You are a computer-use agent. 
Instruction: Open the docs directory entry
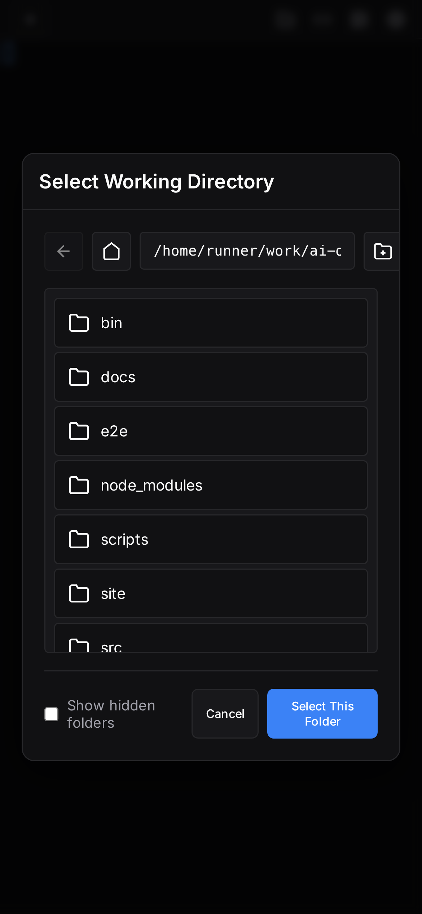tap(210, 377)
